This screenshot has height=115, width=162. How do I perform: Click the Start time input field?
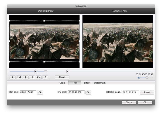coord(28,92)
